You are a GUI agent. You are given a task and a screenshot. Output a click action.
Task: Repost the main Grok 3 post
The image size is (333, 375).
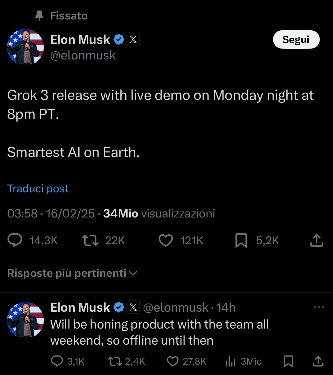(x=90, y=240)
